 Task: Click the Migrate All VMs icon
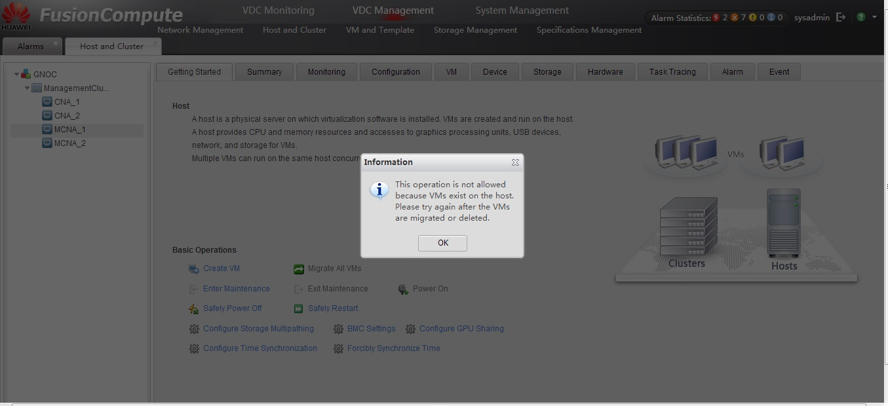pyautogui.click(x=299, y=269)
